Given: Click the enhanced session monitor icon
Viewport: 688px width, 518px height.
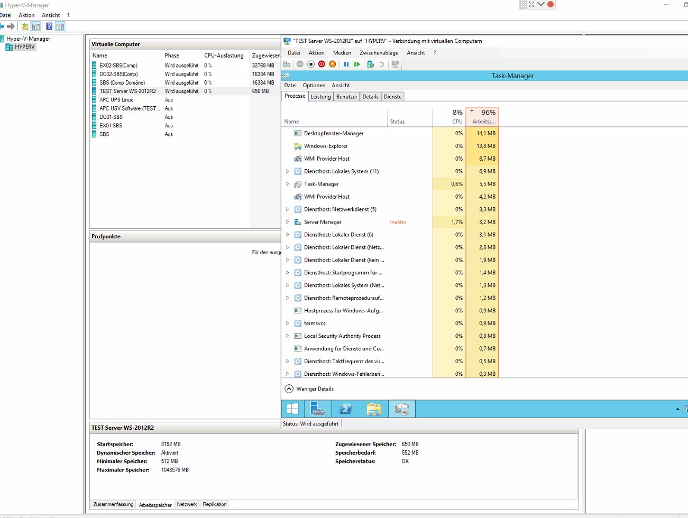Looking at the screenshot, I should [x=395, y=64].
